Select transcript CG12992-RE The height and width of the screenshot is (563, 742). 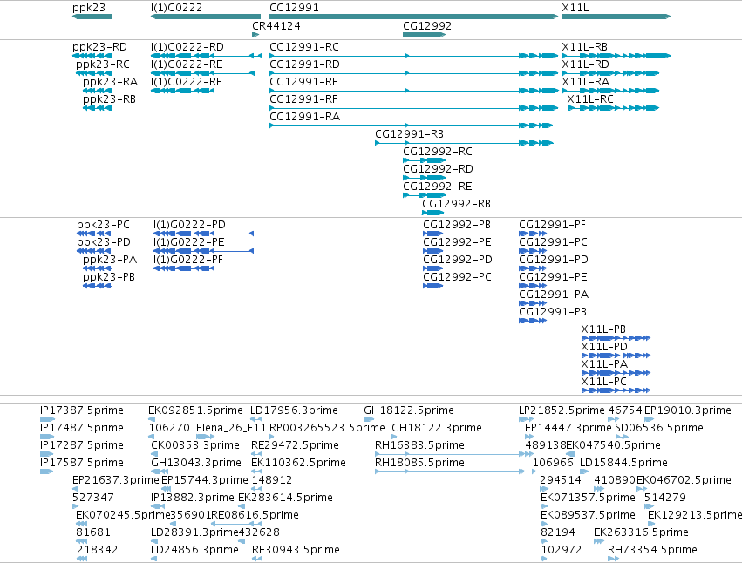(x=425, y=196)
